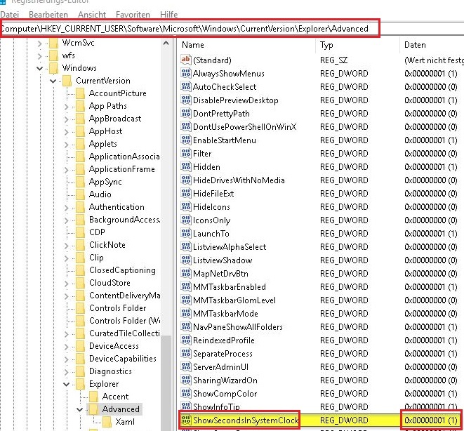The width and height of the screenshot is (464, 431).
Task: Click the Filter DWORD icon
Action: pos(186,153)
